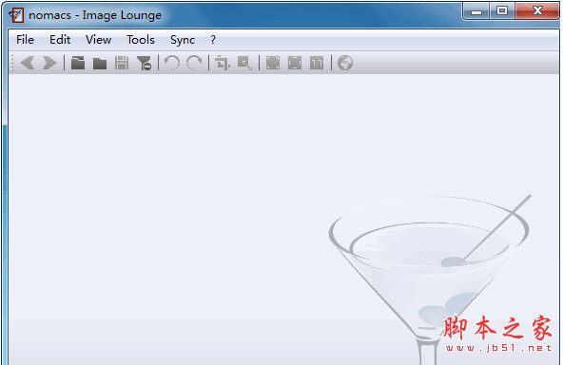Screen dimensions: 563x365
Task: Maximize the nomacs window
Action: (x=502, y=11)
